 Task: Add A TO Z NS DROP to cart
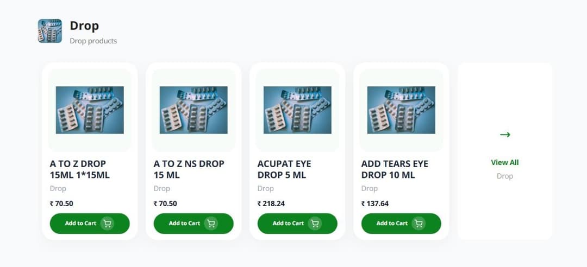coord(185,224)
